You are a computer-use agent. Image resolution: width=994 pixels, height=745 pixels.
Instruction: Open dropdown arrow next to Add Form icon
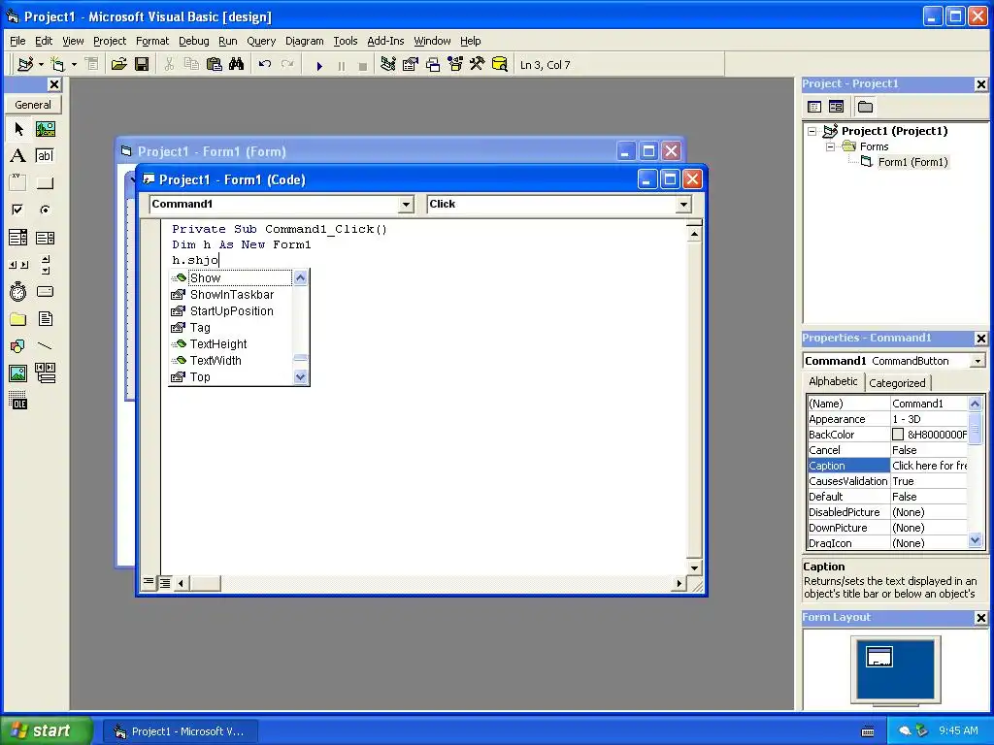(x=74, y=64)
